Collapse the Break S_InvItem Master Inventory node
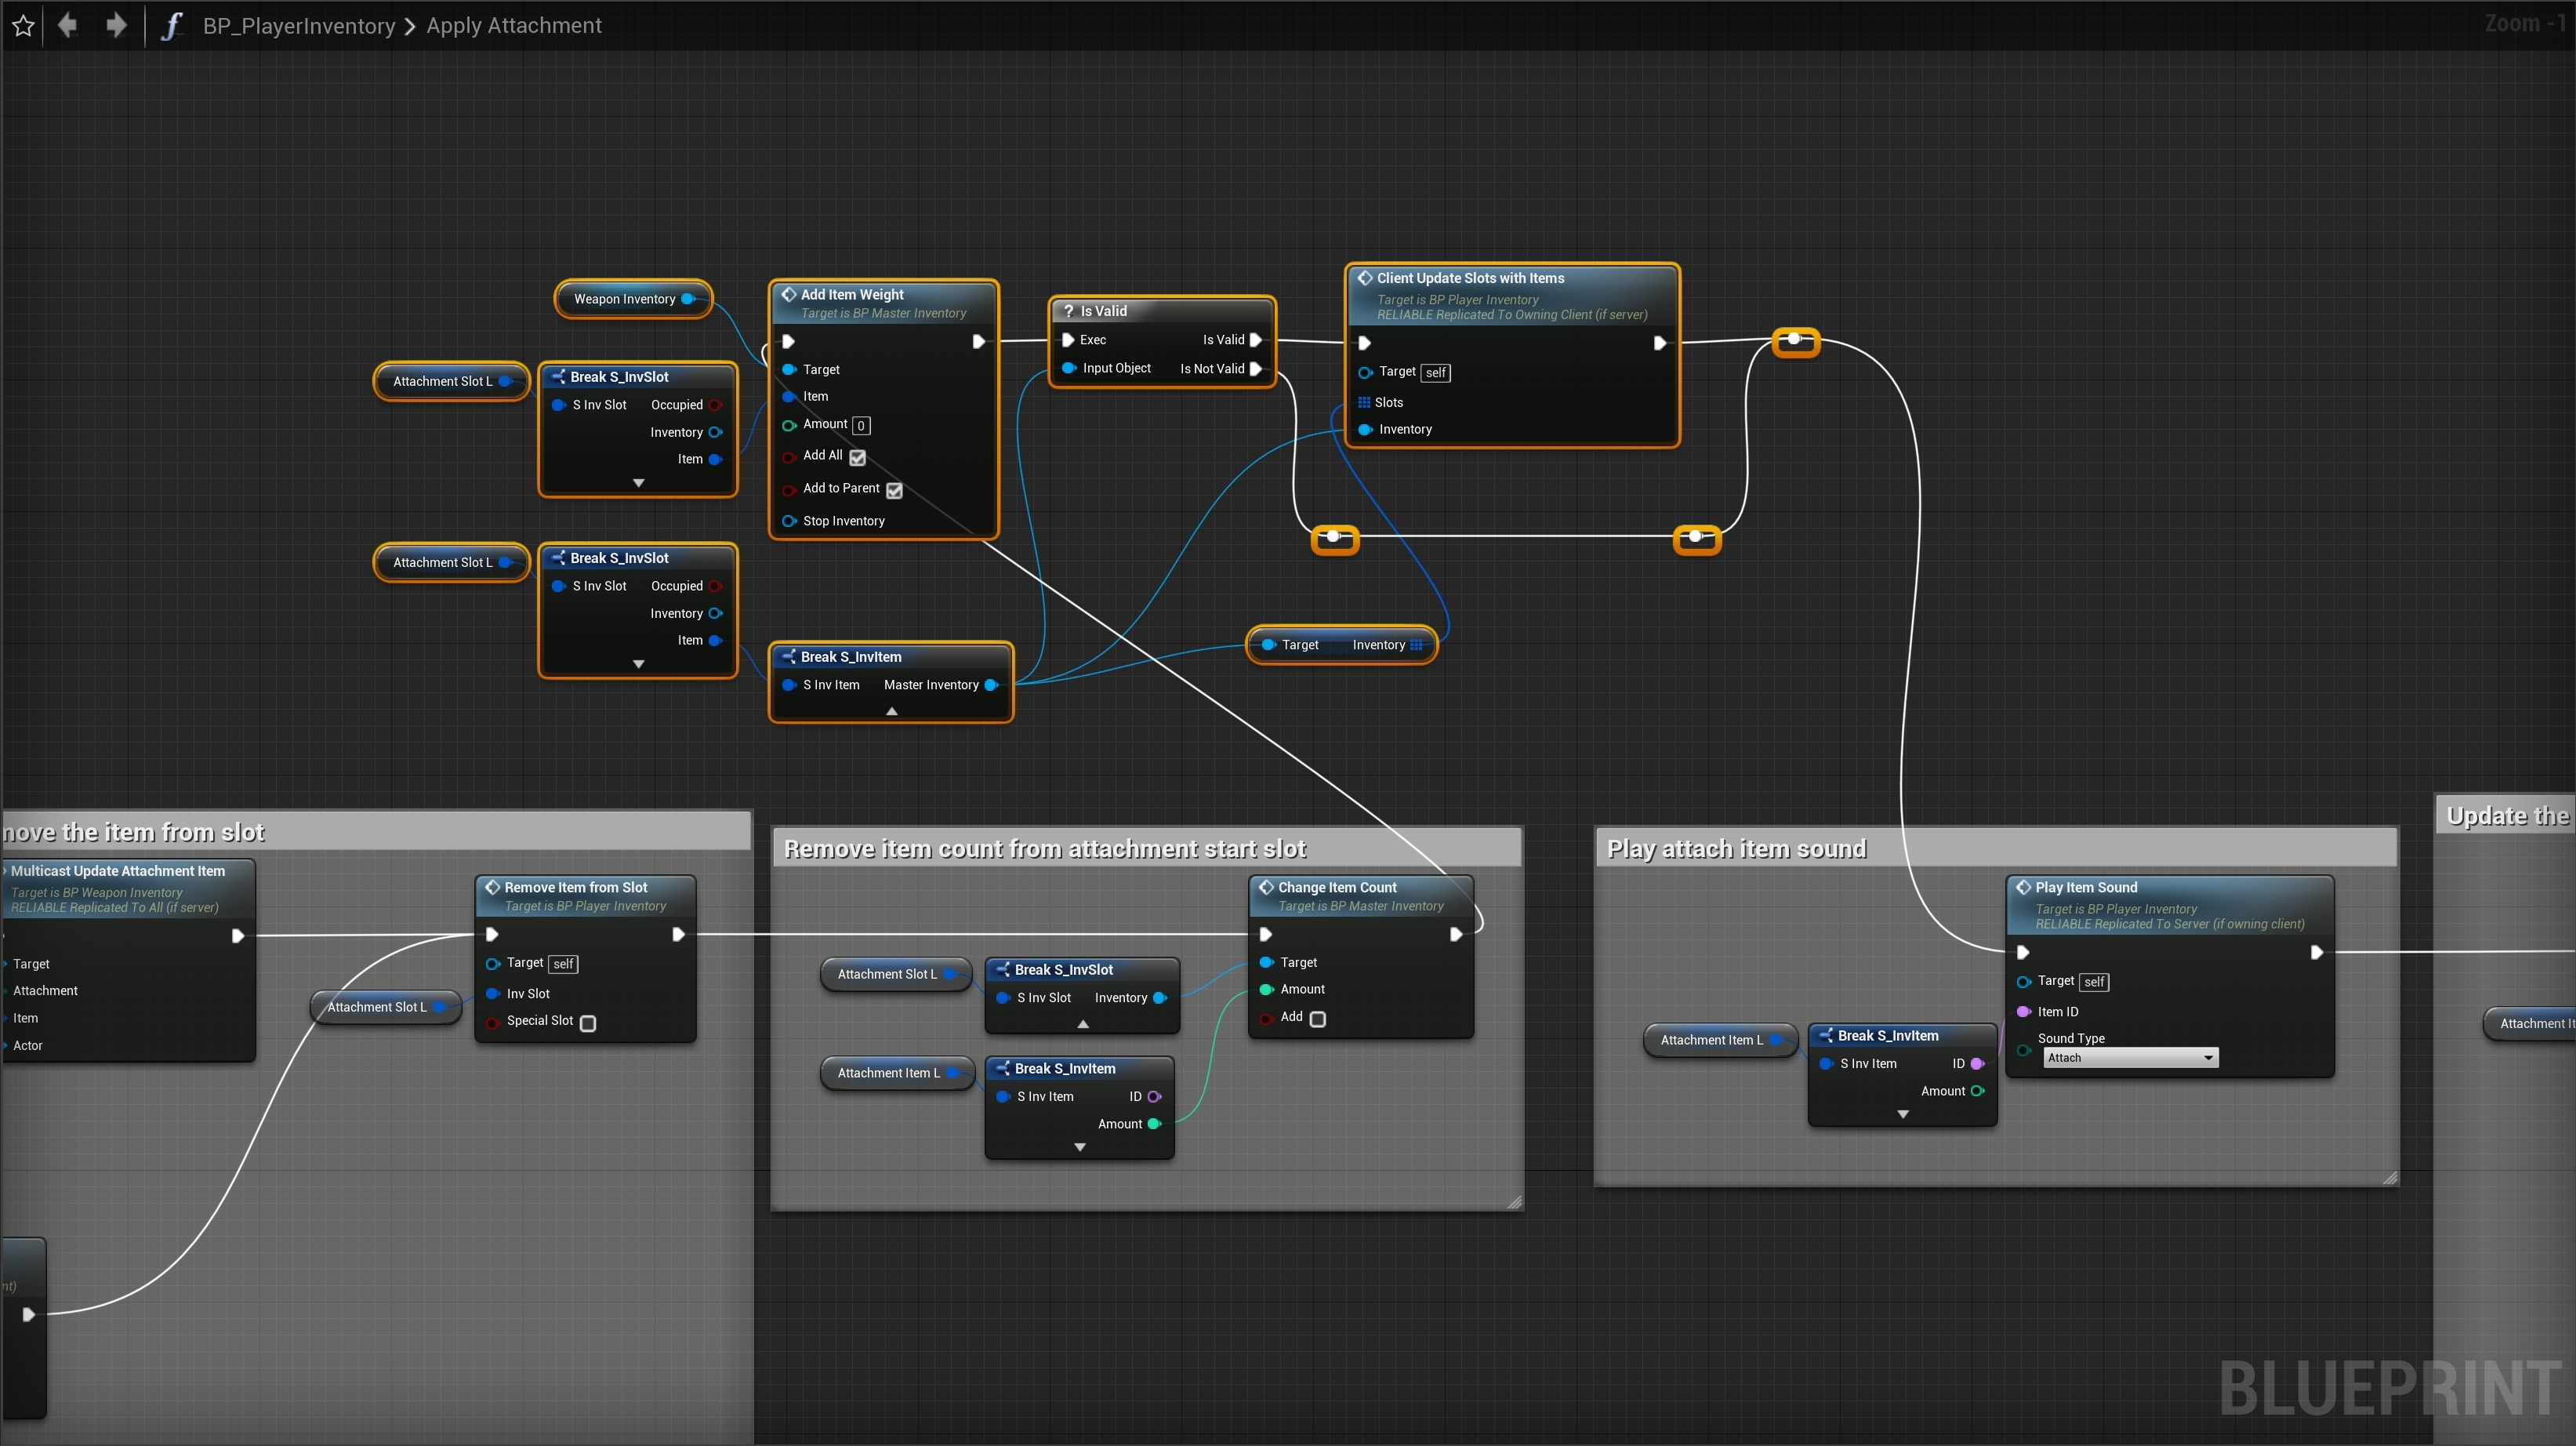 pos(891,711)
